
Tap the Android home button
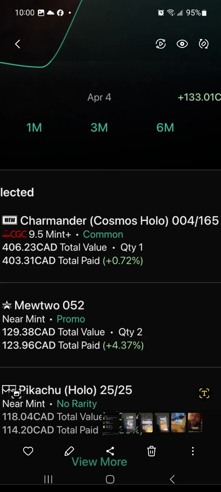pos(110,479)
